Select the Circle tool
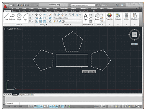This screenshot has width=146, height=111. point(19,17)
